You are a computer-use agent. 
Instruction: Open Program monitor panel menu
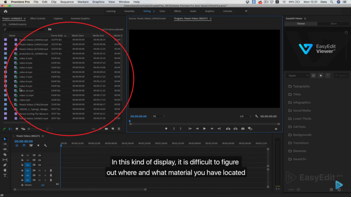(x=211, y=18)
